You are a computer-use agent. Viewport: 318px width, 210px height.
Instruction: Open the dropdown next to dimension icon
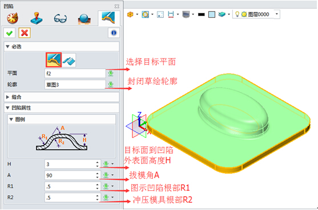click(178, 14)
